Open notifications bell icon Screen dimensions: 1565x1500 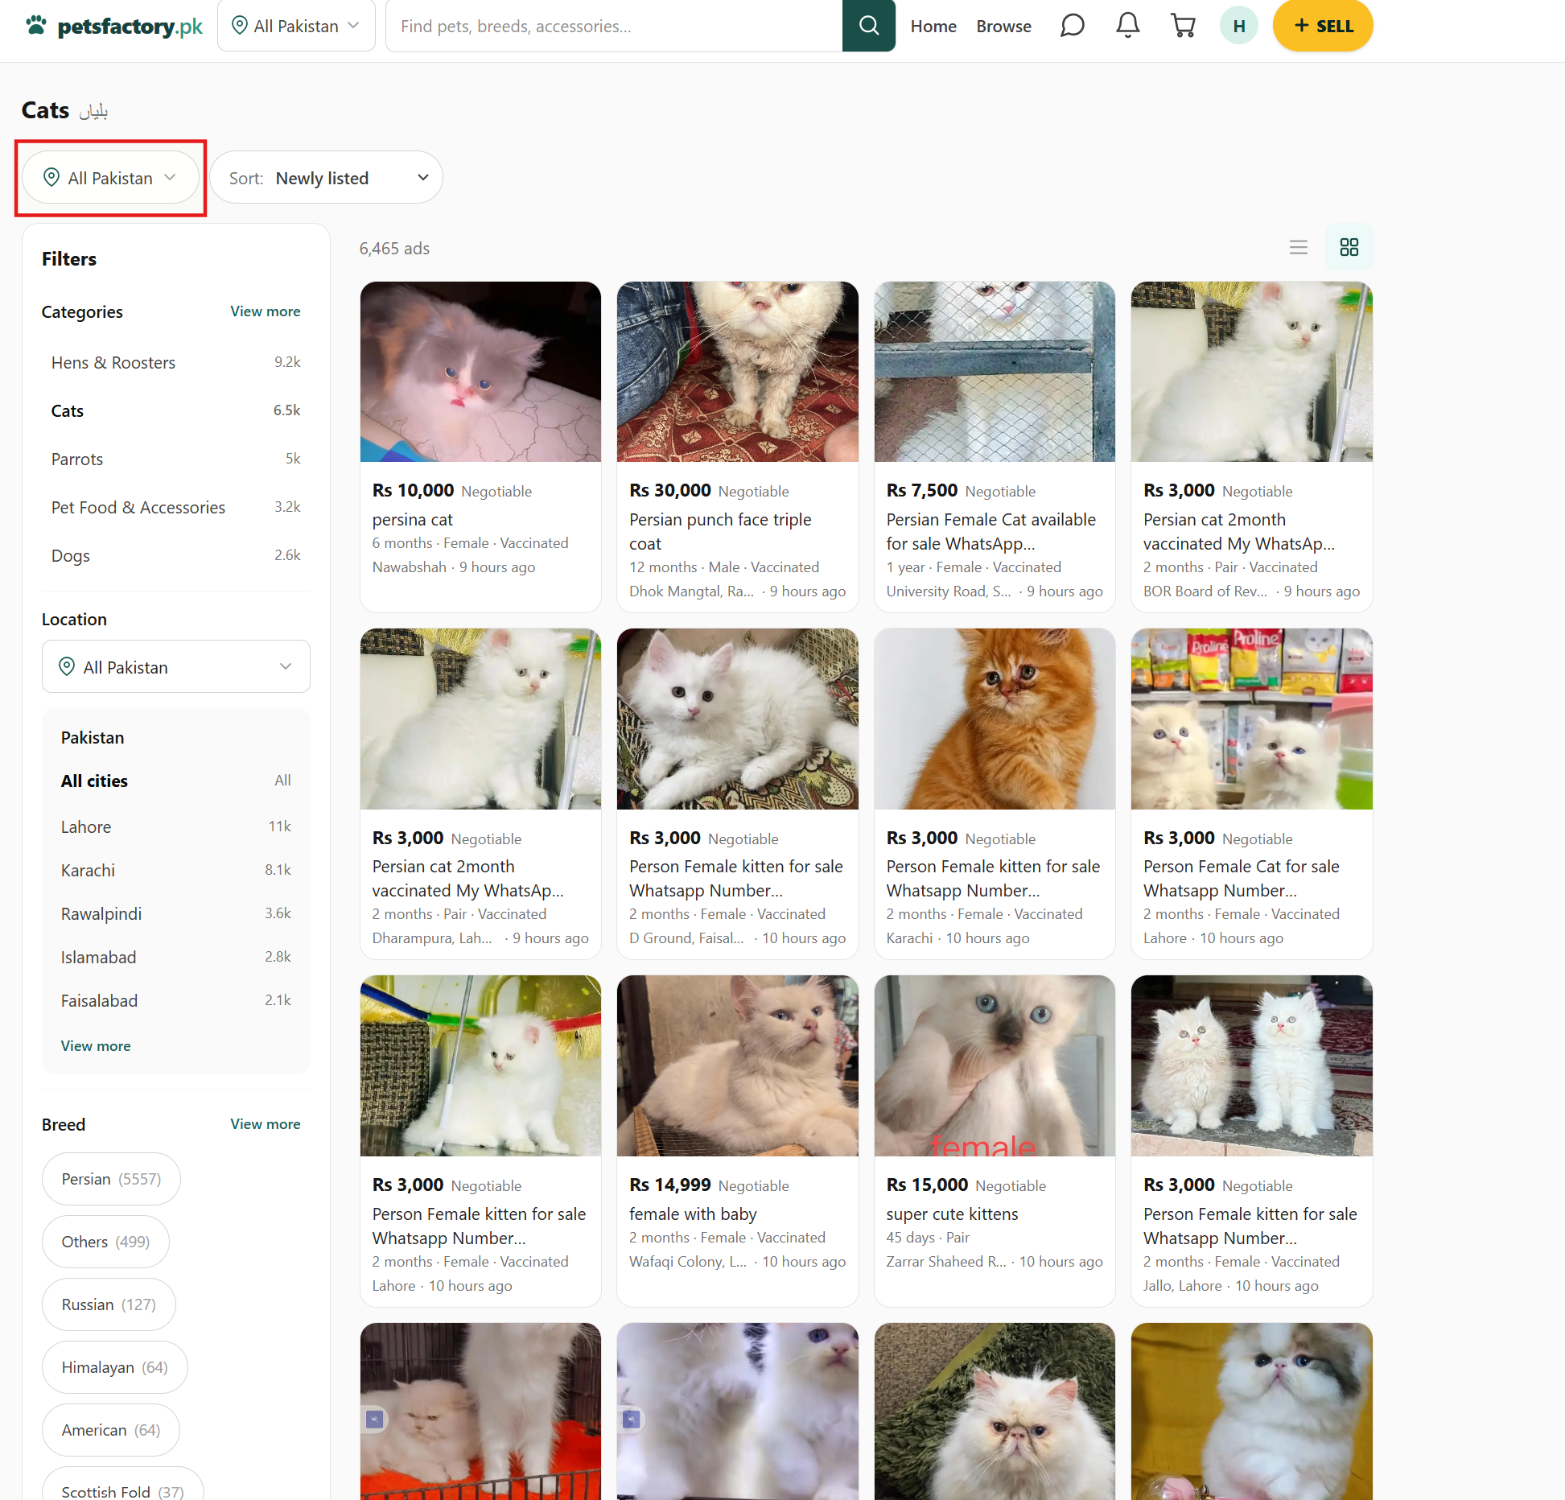[1127, 26]
